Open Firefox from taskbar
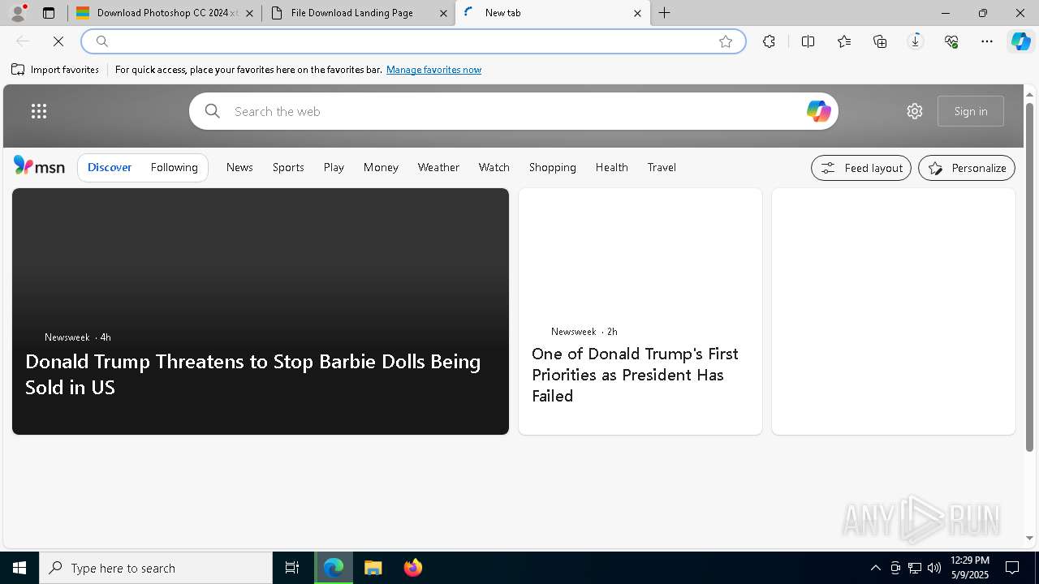The height and width of the screenshot is (584, 1039). tap(413, 568)
